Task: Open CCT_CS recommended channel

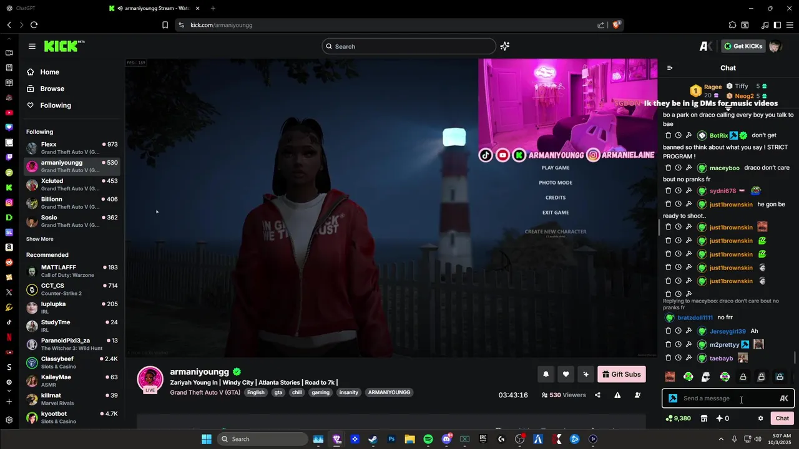Action: click(72, 289)
